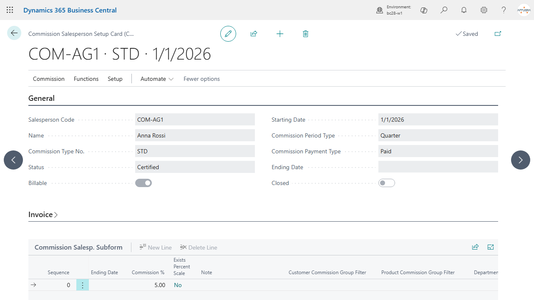The width and height of the screenshot is (534, 300).
Task: Click Fewer options
Action: point(202,79)
